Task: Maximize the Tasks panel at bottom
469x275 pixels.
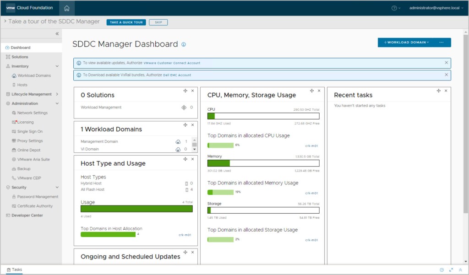Action: point(451,270)
